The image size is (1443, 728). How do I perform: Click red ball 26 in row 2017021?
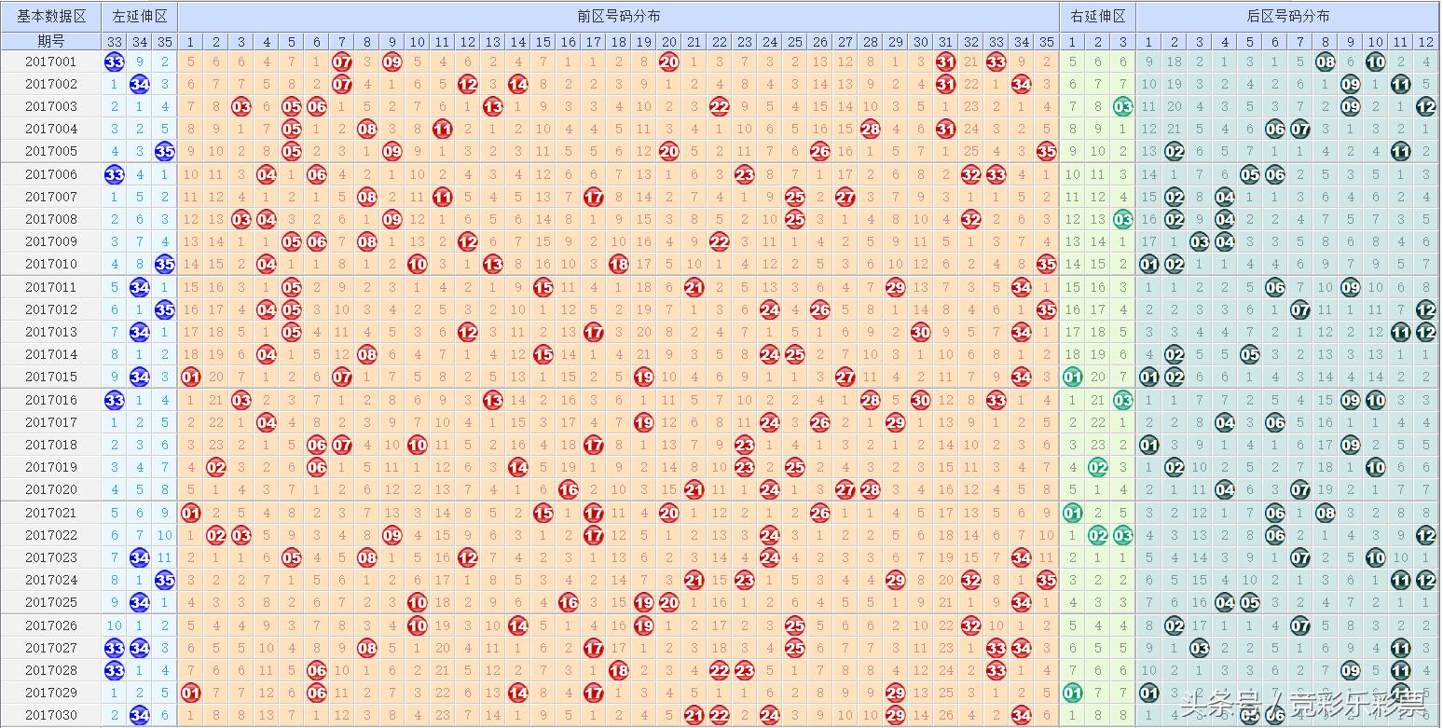(819, 513)
